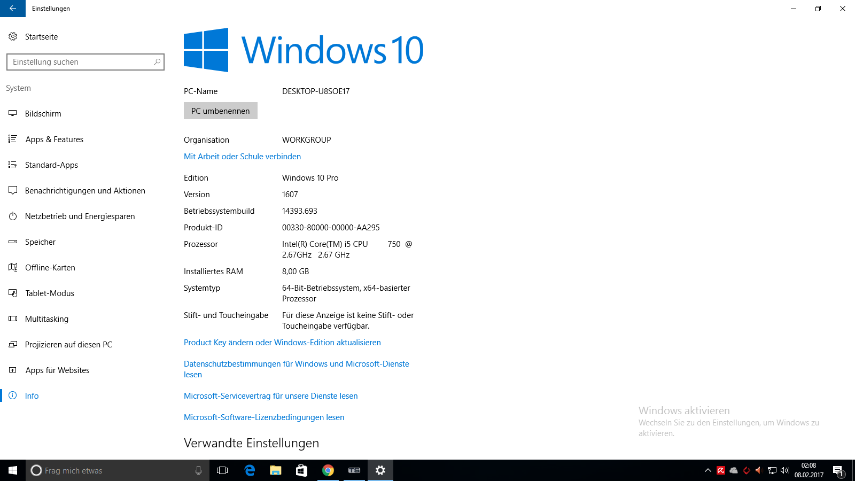Screen dimensions: 855x481
Task: Select the Offline-Karten map icon
Action: click(x=13, y=267)
